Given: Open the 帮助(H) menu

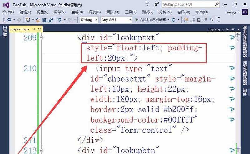Looking at the screenshot, I should 202,12.
